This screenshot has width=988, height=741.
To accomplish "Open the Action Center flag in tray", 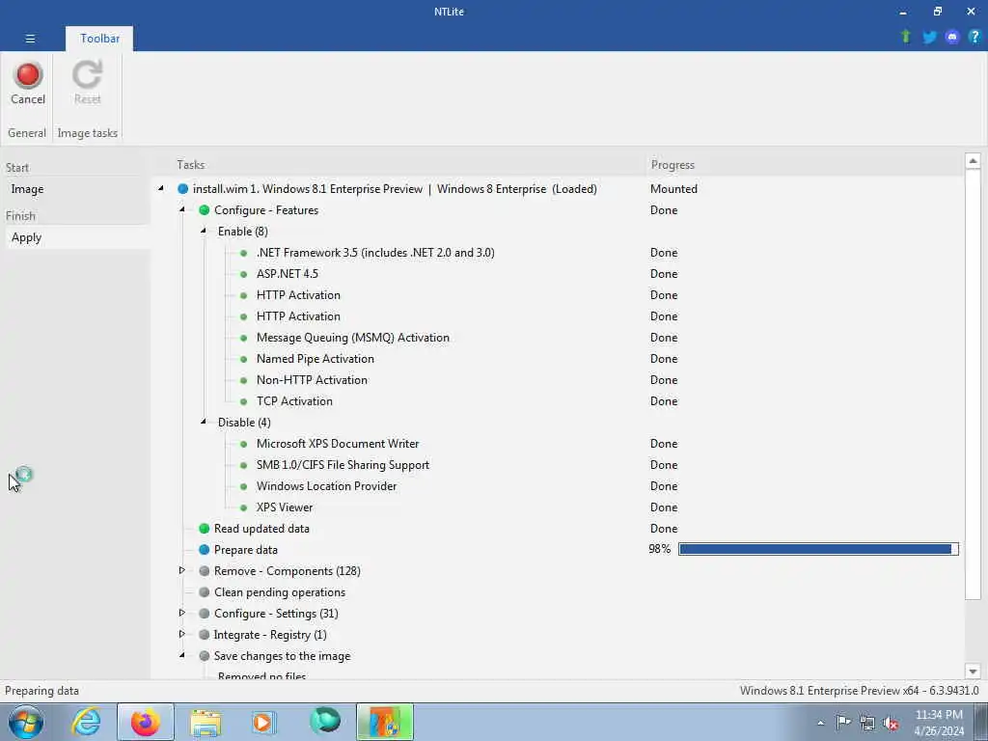I will [x=843, y=723].
